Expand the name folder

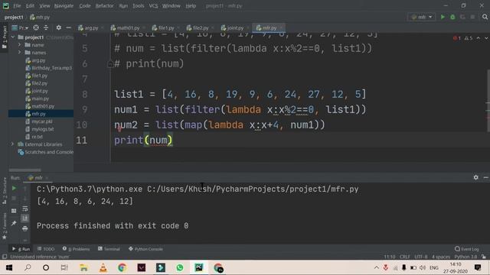[19, 45]
